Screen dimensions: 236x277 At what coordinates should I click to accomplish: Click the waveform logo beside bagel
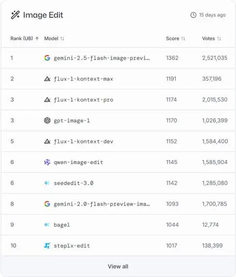pyautogui.click(x=47, y=225)
